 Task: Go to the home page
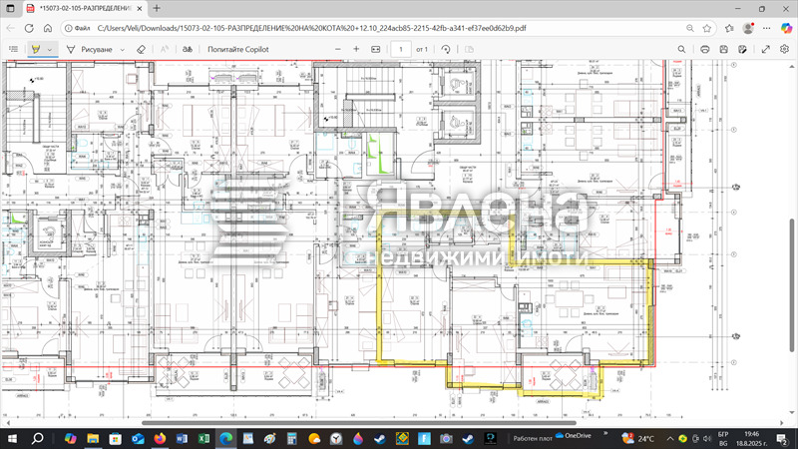click(x=47, y=29)
